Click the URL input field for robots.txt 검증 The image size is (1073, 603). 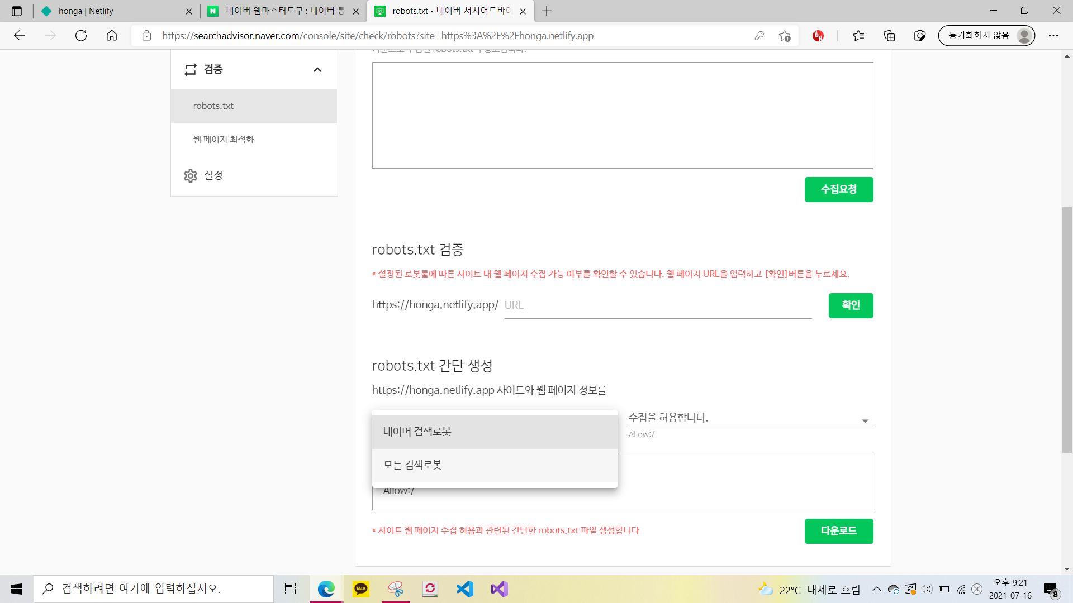tap(658, 305)
